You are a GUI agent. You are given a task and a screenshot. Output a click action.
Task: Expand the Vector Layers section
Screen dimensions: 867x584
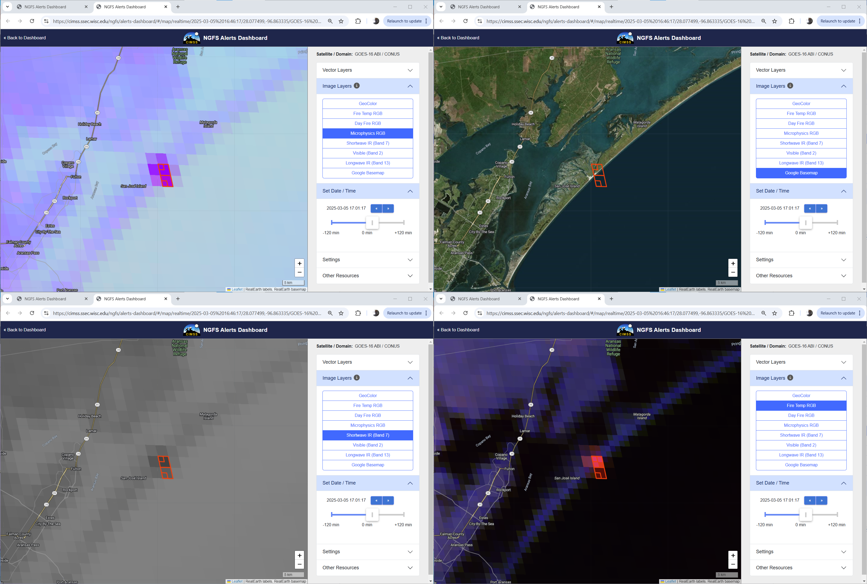coord(367,70)
